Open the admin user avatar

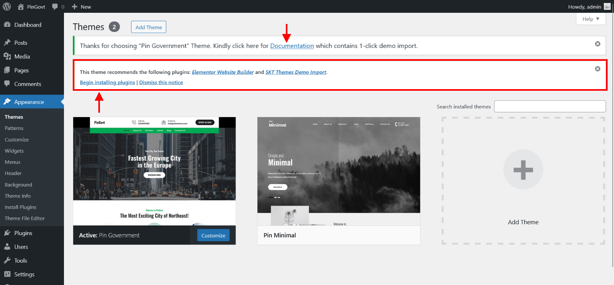(607, 6)
